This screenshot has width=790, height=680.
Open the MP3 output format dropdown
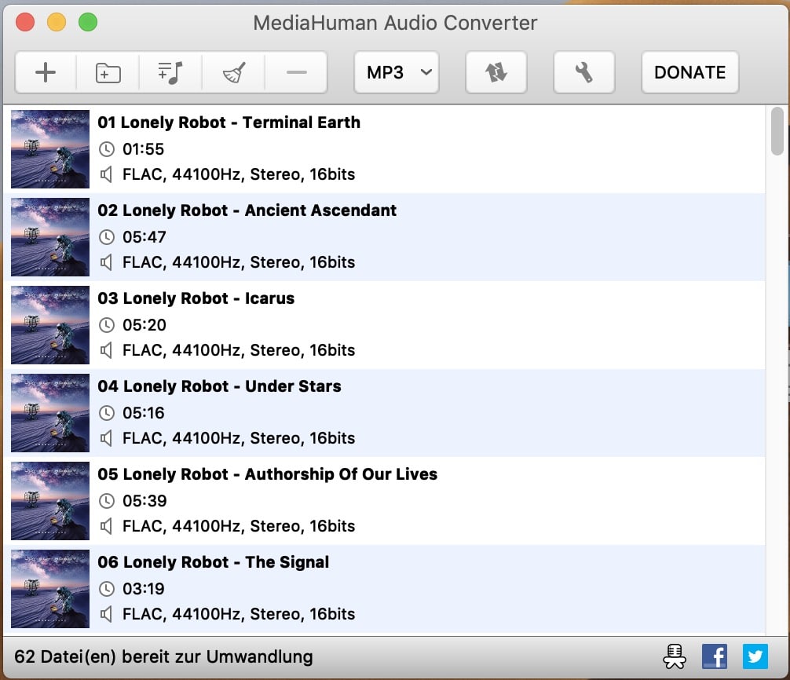[397, 72]
